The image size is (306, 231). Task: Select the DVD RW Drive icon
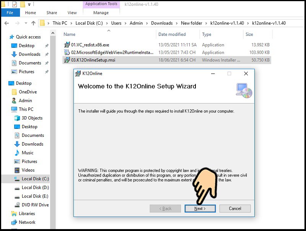[x=17, y=205]
